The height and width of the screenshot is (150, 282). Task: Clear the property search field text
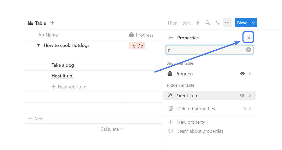tap(248, 50)
